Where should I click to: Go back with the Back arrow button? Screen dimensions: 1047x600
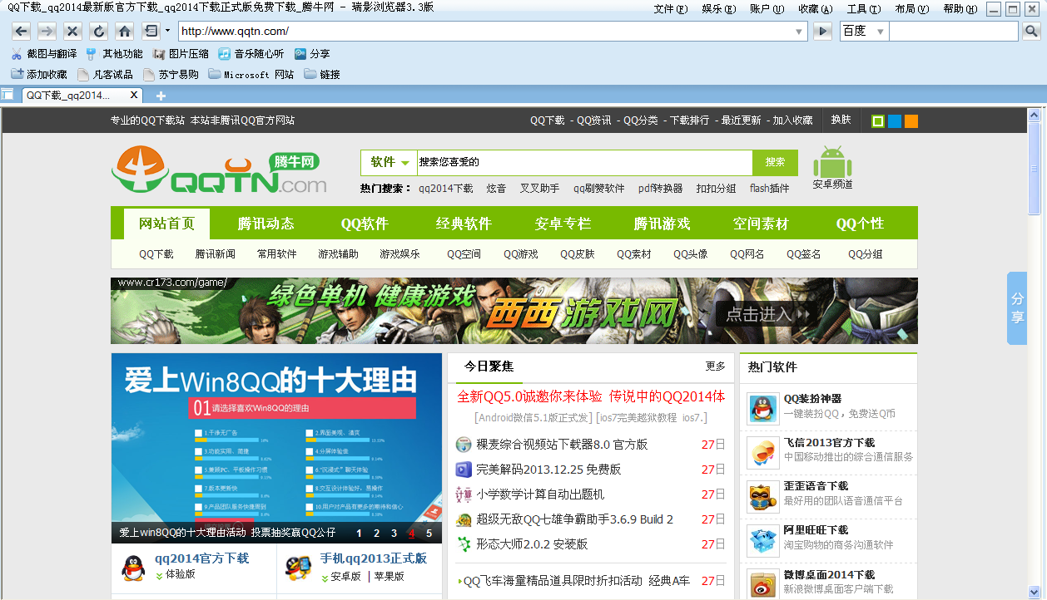[22, 32]
